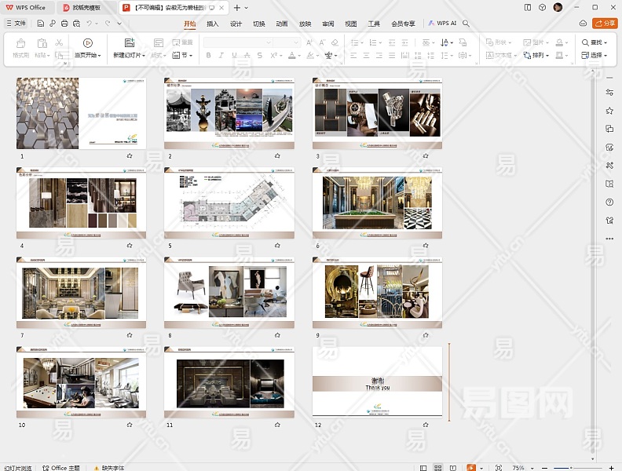Switch to the 设计 ribbon tab
622x471 pixels.
click(x=236, y=24)
